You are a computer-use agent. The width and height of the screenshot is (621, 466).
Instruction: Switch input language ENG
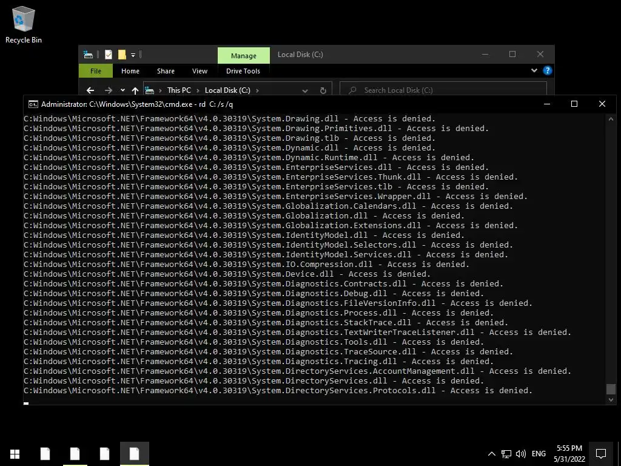point(539,454)
